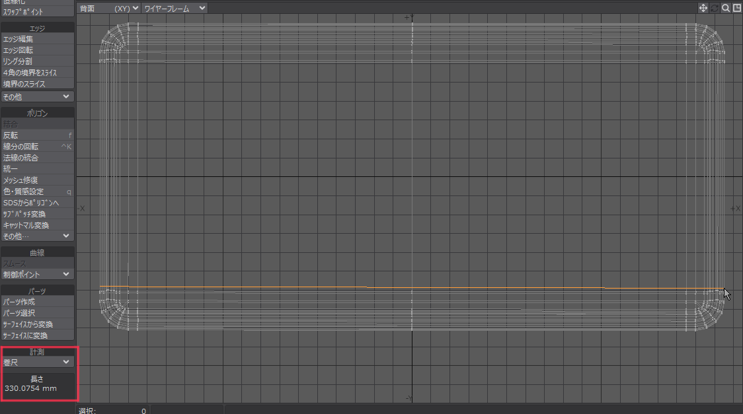Click the メッシュ修復 button
The image size is (743, 414).
(38, 180)
